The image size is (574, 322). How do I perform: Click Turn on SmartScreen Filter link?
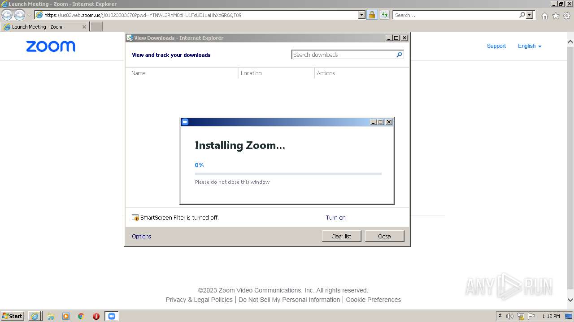coord(335,218)
